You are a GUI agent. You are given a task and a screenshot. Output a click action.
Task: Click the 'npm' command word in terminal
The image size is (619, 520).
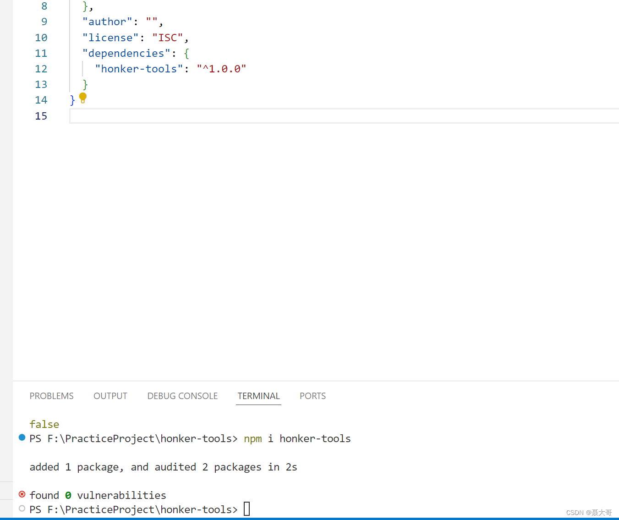click(x=253, y=438)
